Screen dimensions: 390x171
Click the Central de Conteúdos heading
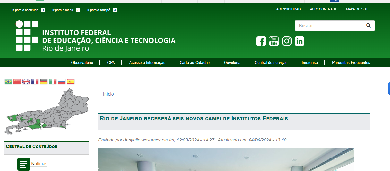(32, 147)
